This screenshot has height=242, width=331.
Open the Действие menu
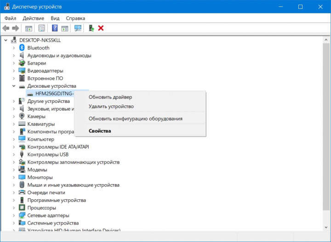34,18
